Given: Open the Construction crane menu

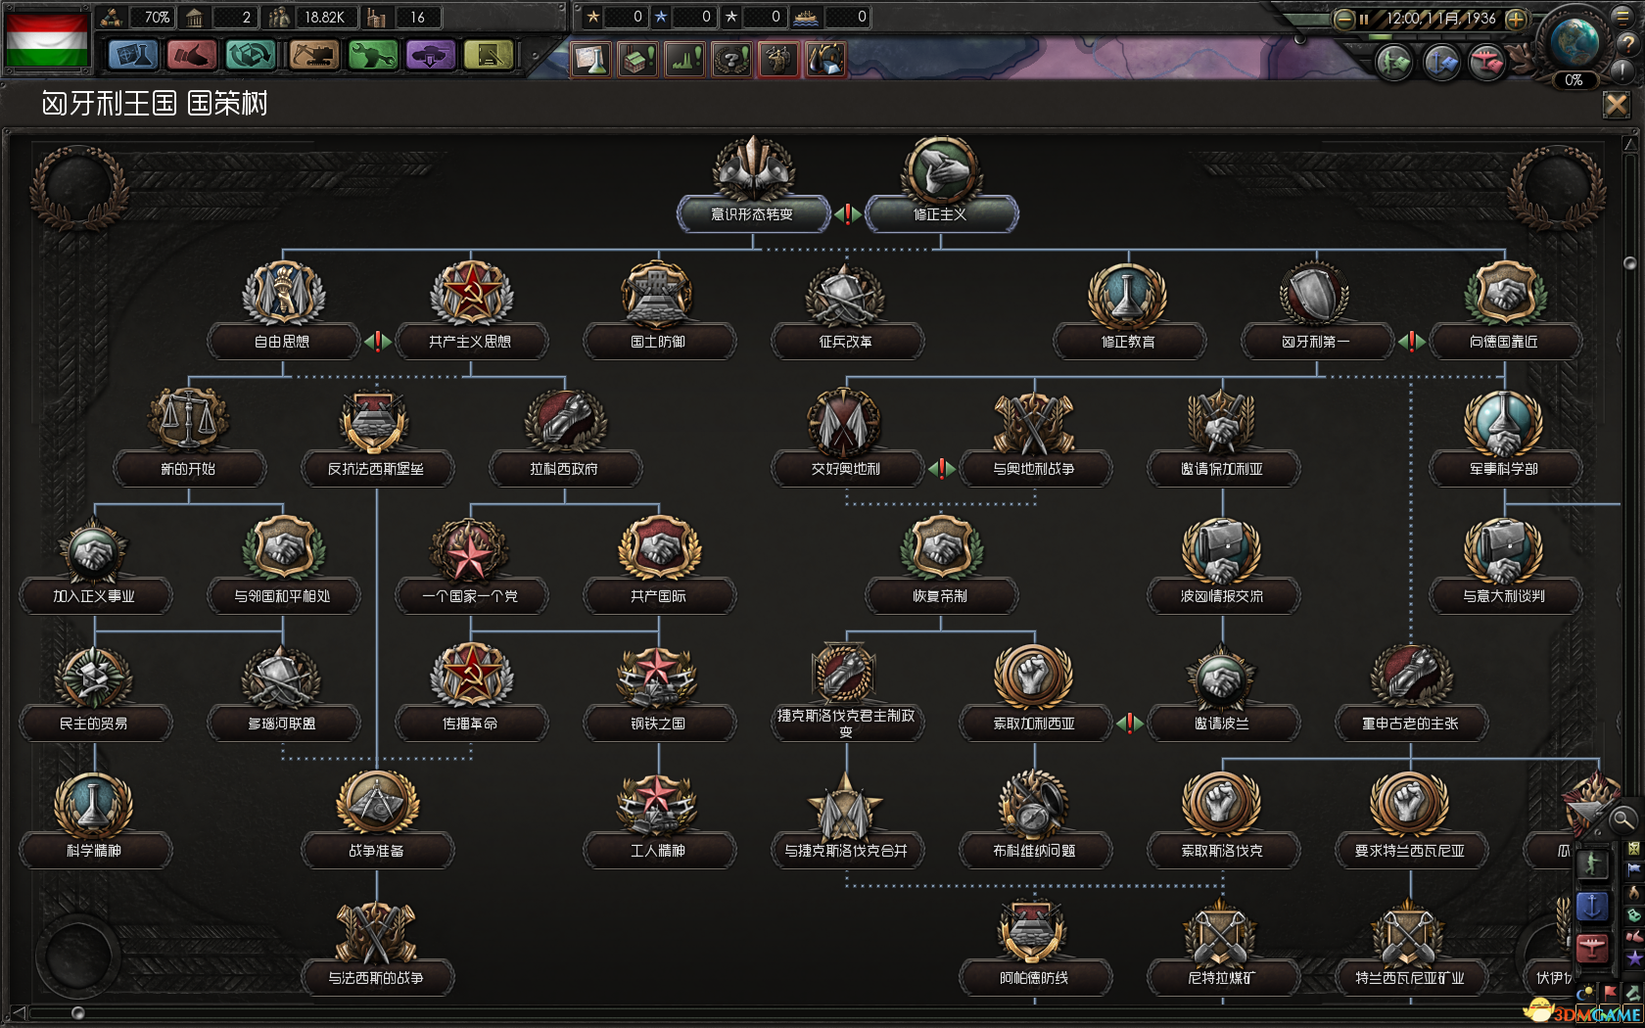Looking at the screenshot, I should [313, 55].
